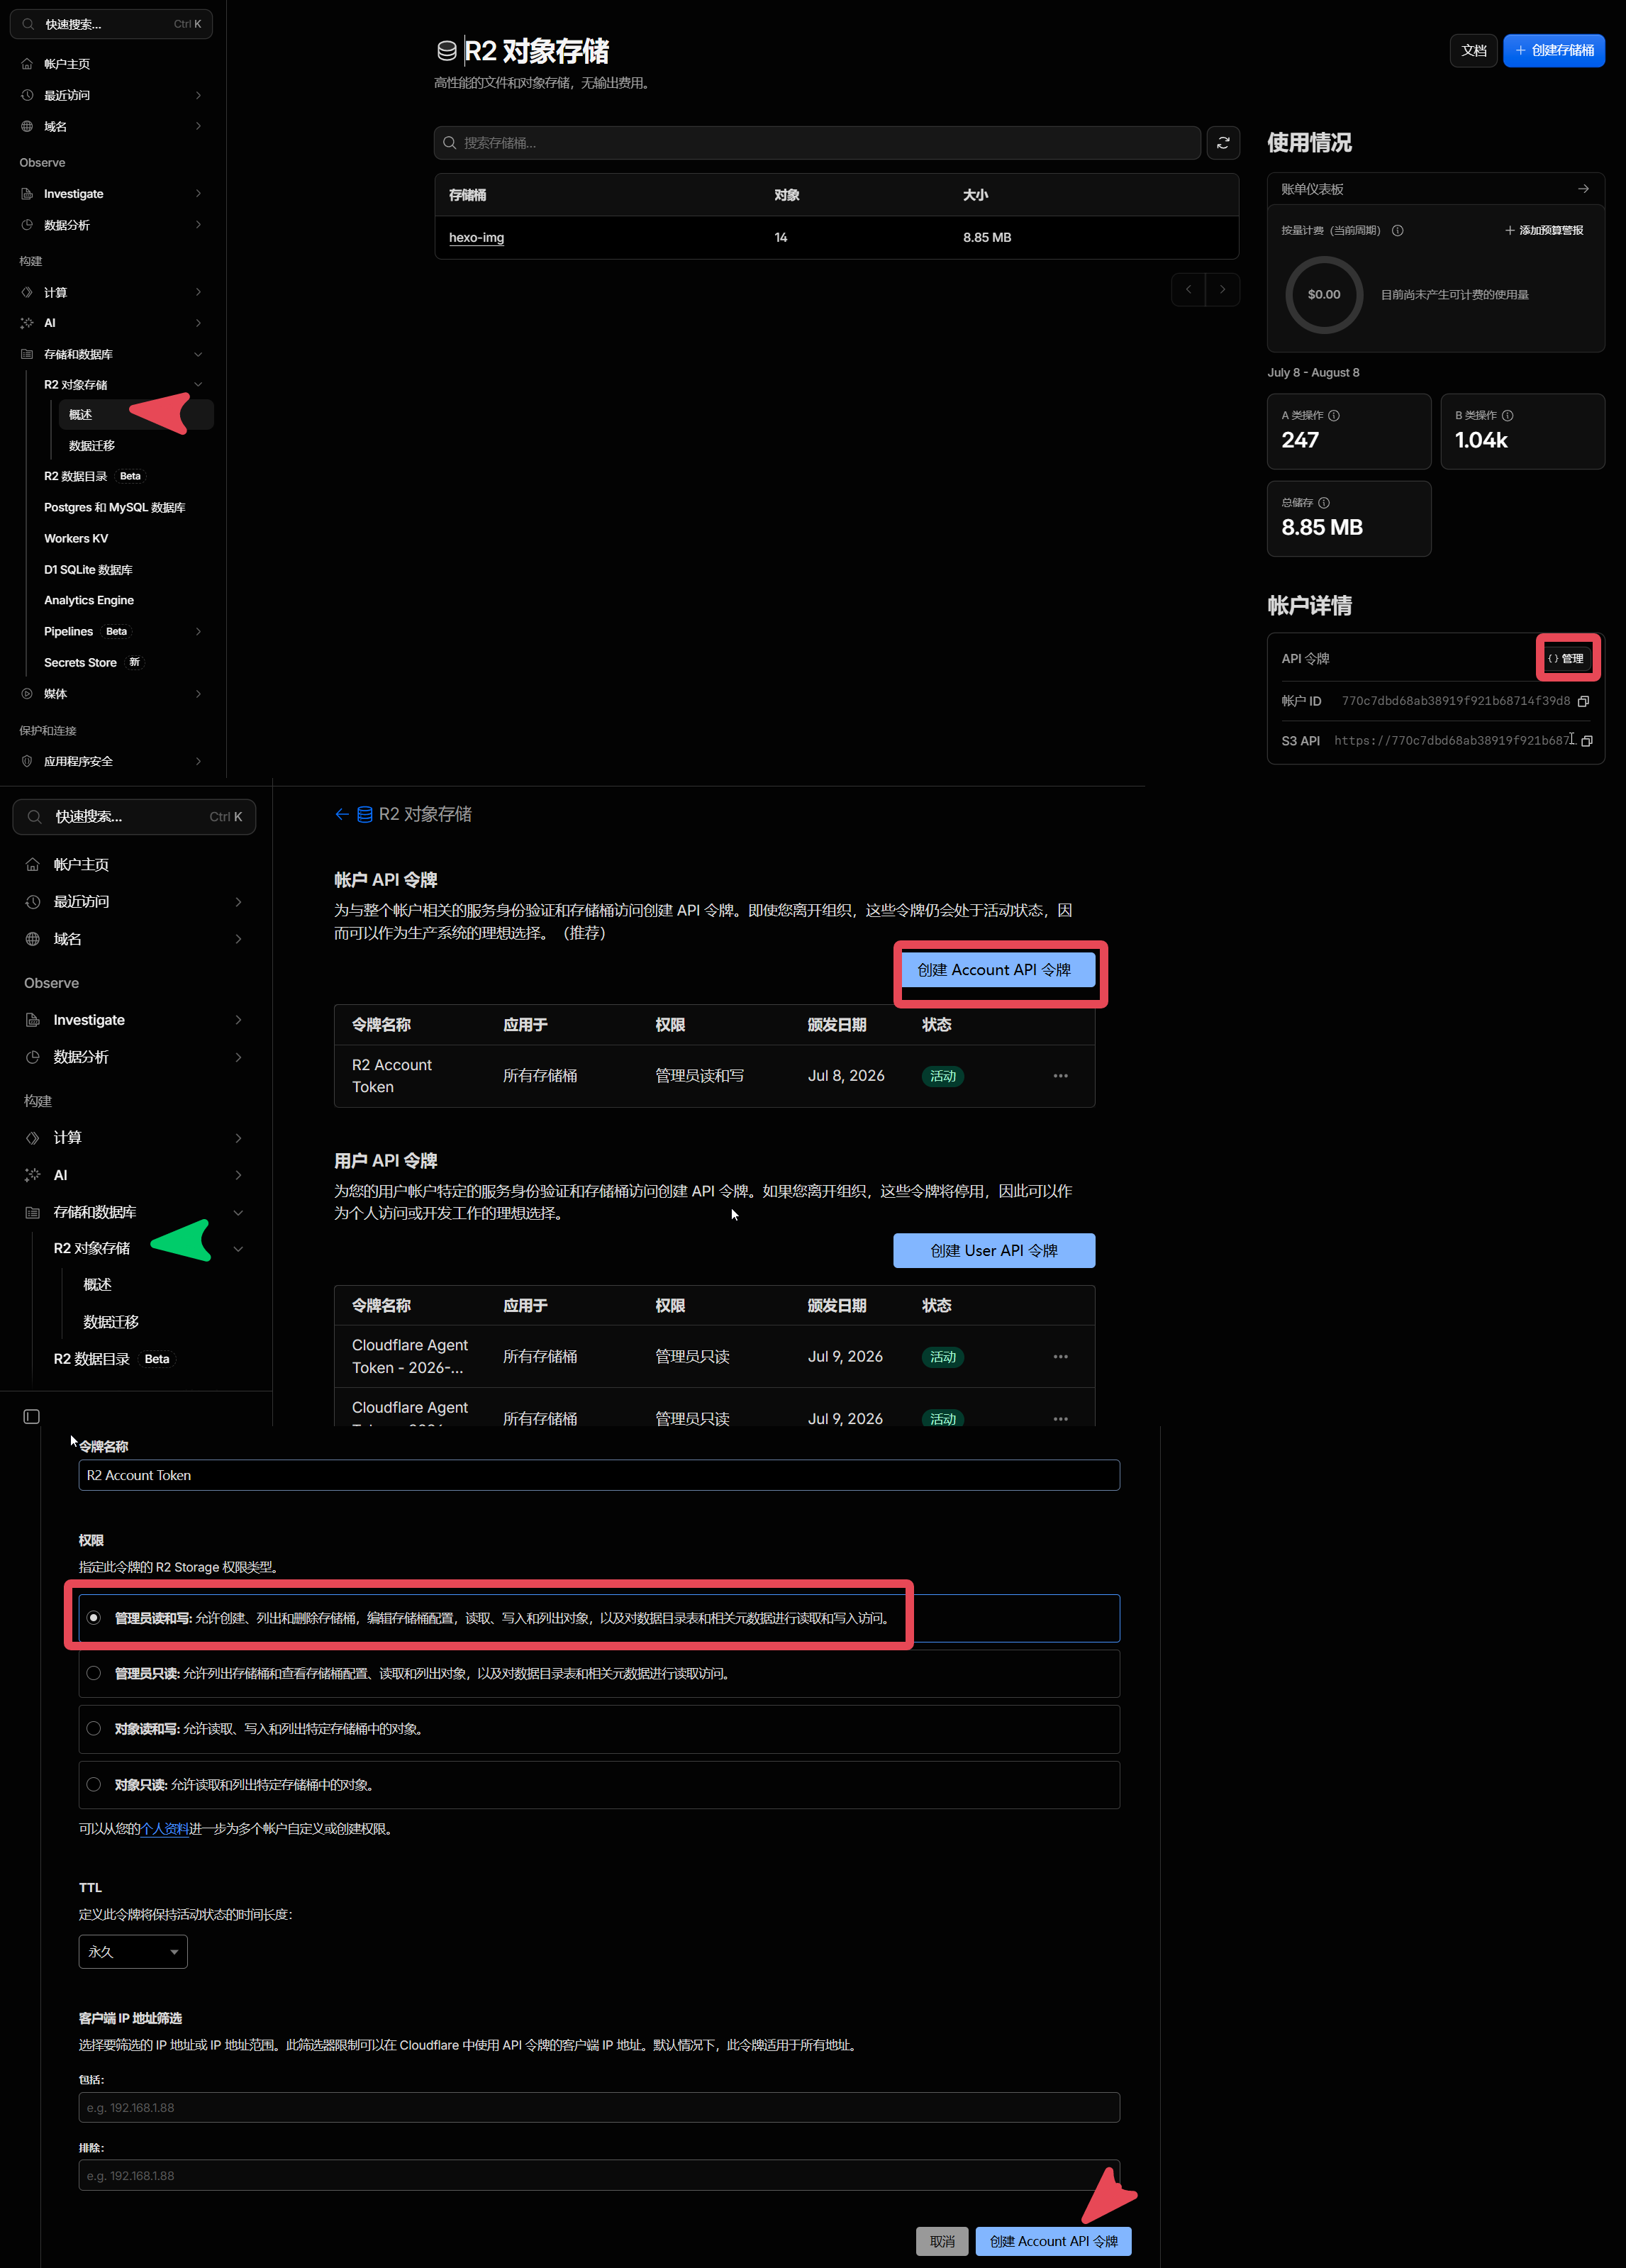This screenshot has height=2268, width=1626.
Task: Open Workers KV in the sidebar
Action: point(76,539)
